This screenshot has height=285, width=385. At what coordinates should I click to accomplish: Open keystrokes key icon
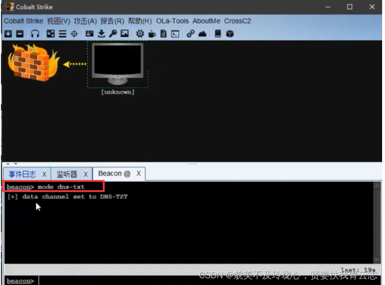point(113,34)
